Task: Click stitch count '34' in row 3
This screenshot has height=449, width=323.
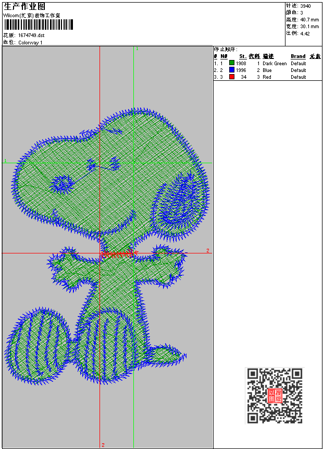Action: (244, 77)
